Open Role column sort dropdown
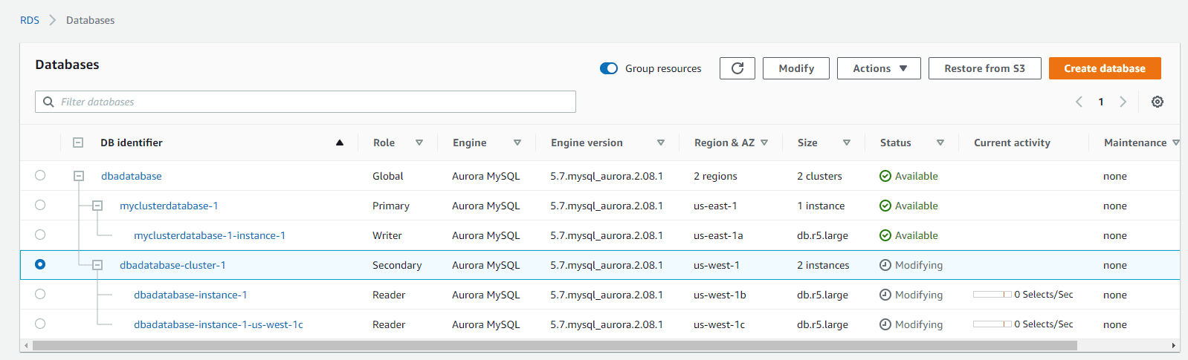The image size is (1188, 360). coord(419,143)
